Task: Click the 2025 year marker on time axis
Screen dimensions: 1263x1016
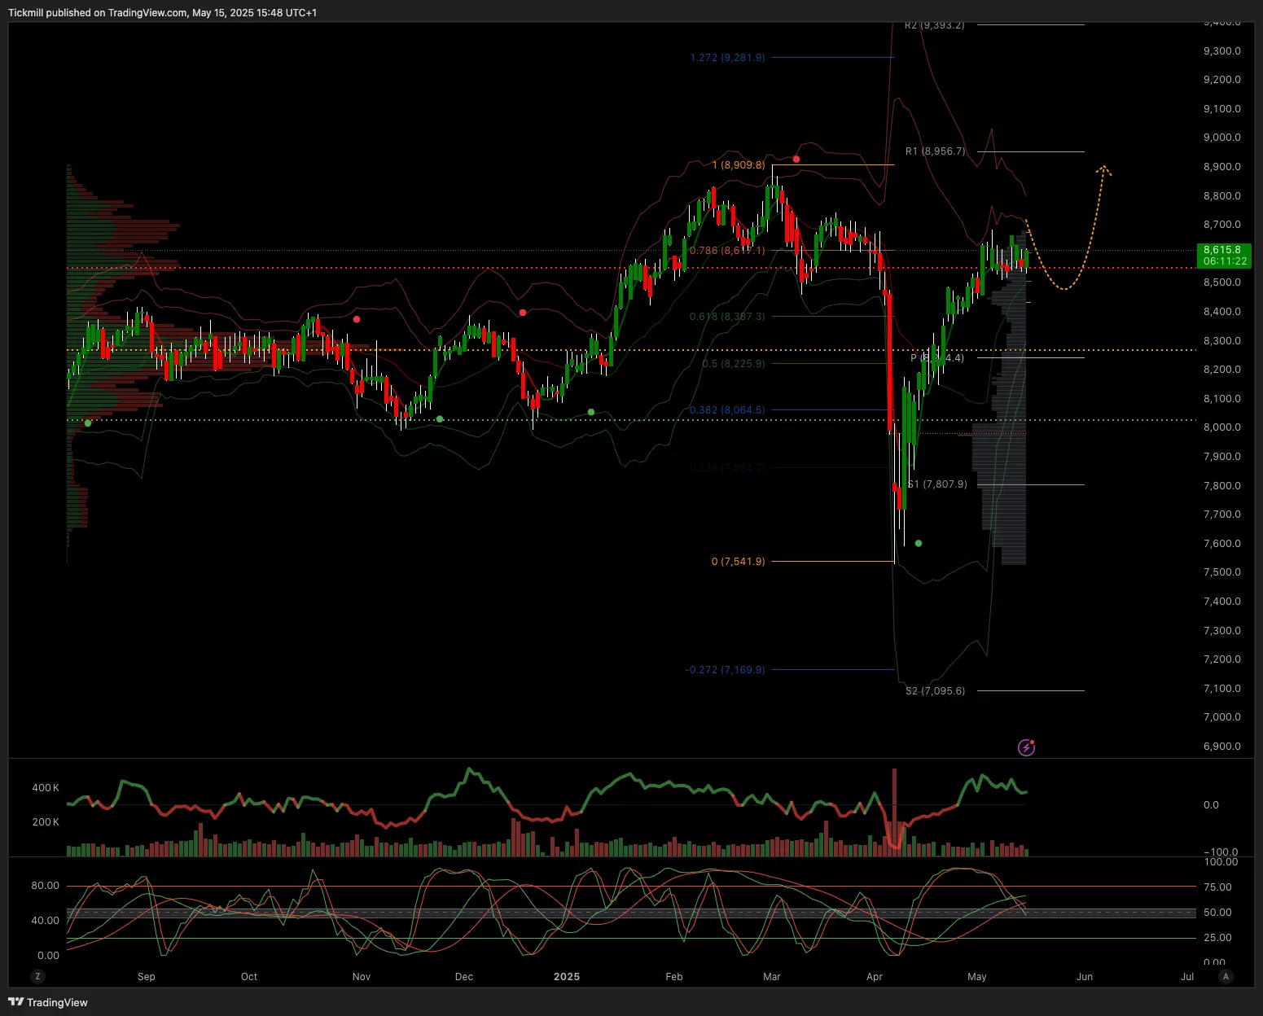Action: click(567, 977)
